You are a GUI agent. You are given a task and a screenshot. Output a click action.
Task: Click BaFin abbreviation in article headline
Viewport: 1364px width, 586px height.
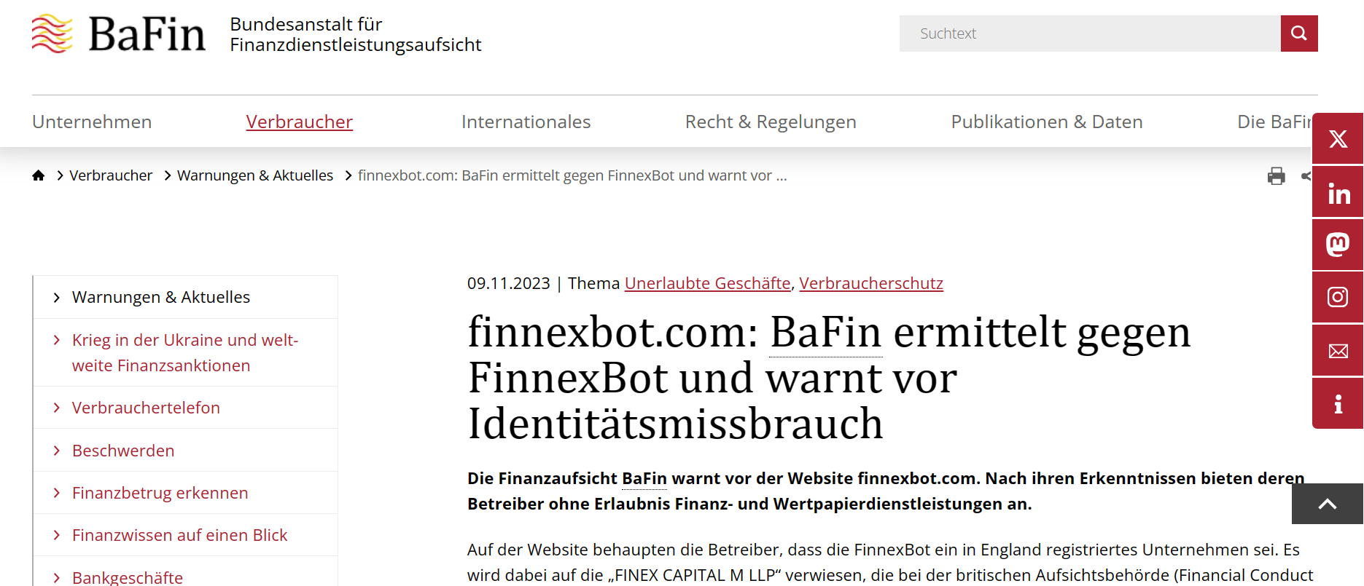(826, 332)
